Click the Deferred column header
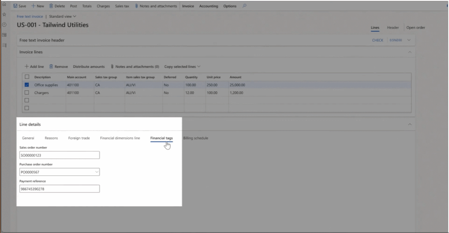Viewport: 449px width, 233px height. tap(170, 77)
